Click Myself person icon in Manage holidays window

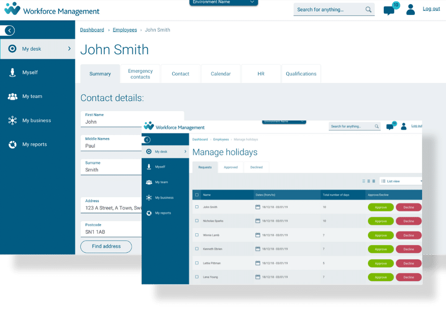point(149,167)
